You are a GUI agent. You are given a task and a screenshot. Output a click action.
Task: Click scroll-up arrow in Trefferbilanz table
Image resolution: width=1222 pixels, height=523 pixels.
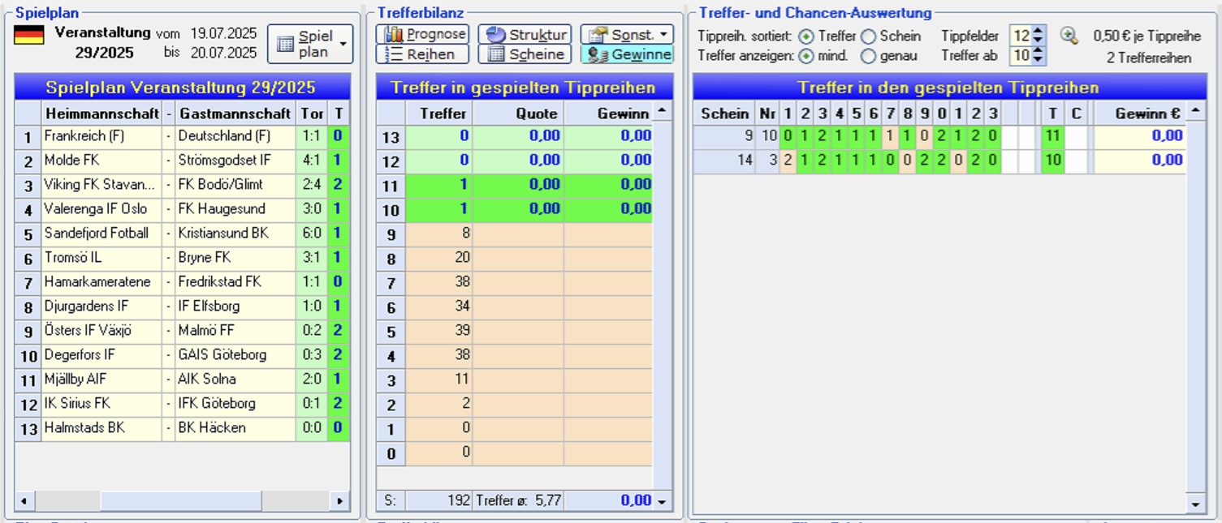[663, 110]
